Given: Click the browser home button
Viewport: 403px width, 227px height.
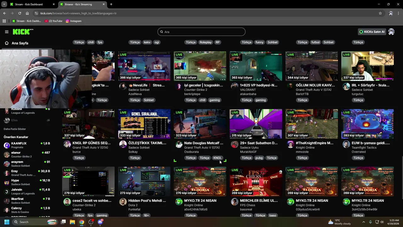Looking at the screenshot, I should point(27,13).
